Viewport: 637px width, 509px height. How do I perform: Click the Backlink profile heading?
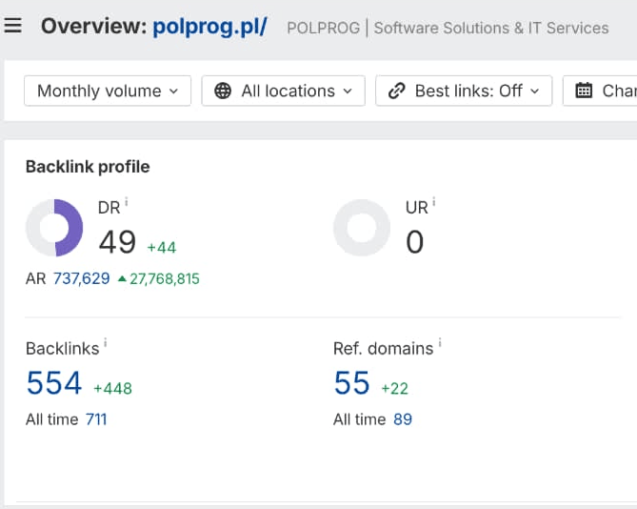(x=88, y=167)
